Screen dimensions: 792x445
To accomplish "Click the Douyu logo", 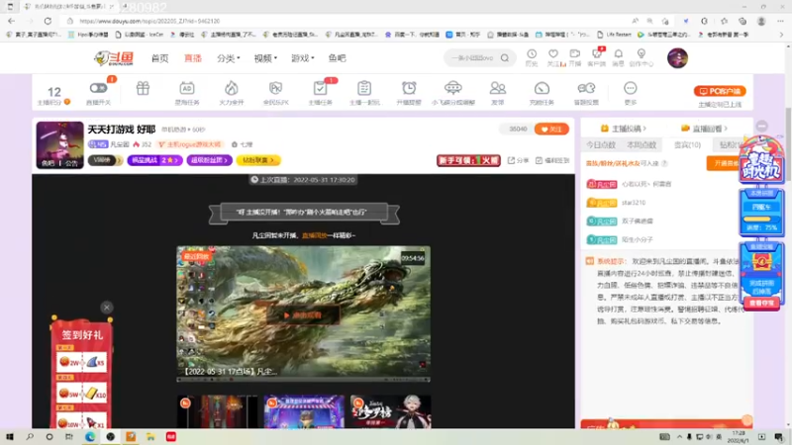I will click(x=114, y=58).
